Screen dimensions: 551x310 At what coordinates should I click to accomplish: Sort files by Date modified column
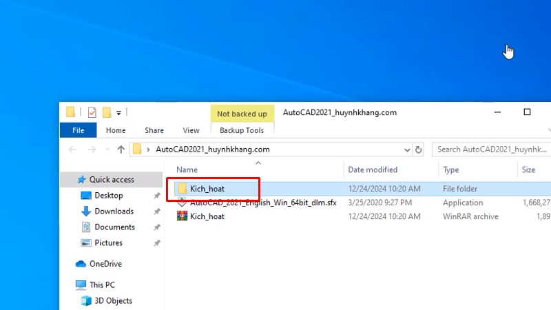click(x=373, y=169)
